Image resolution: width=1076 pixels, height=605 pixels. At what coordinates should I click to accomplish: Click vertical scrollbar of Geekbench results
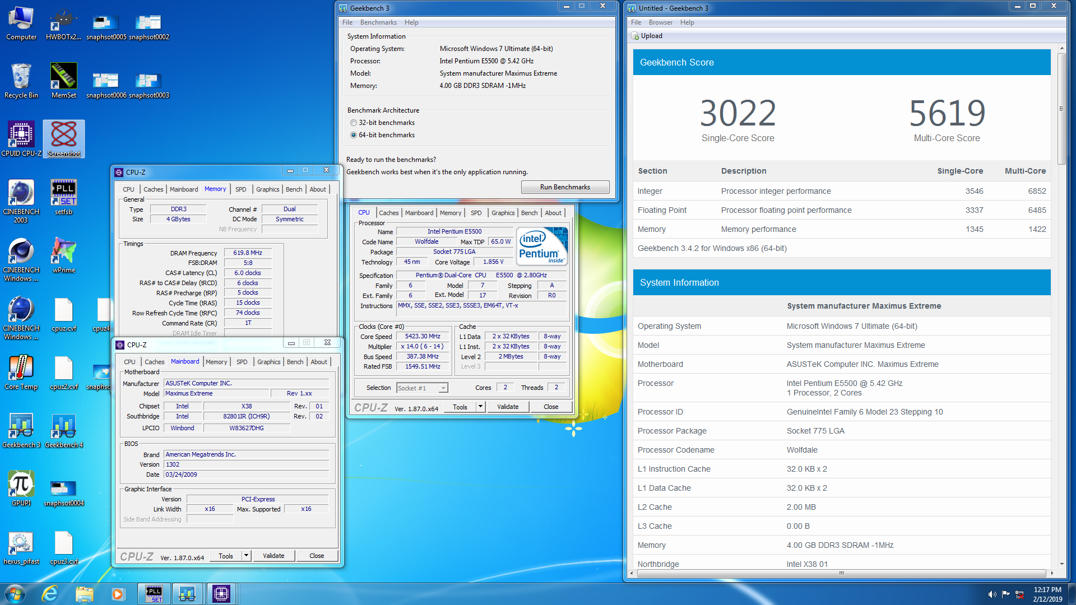[x=1061, y=109]
